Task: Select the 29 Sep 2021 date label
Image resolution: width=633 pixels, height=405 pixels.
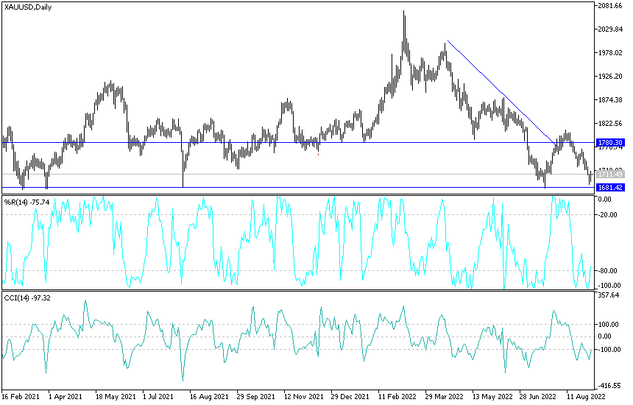Action: point(256,397)
